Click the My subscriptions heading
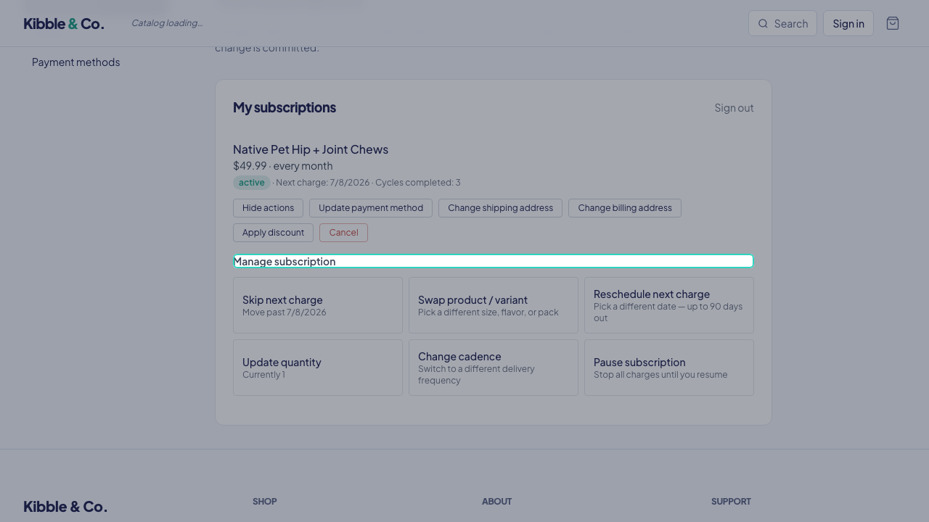This screenshot has width=929, height=522. coord(285,107)
